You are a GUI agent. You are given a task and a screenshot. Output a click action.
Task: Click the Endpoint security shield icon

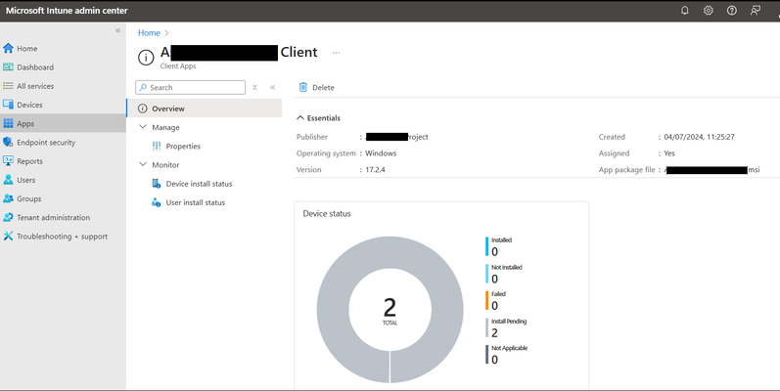tap(8, 142)
